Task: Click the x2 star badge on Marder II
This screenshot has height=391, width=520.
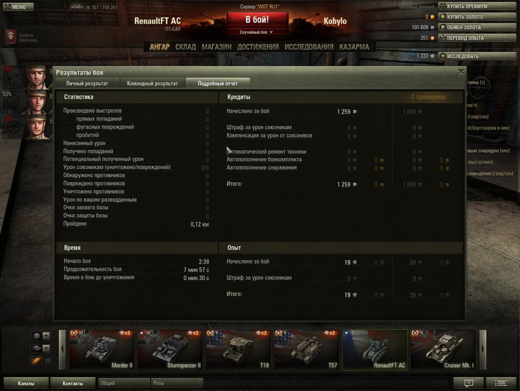Action: click(x=124, y=333)
